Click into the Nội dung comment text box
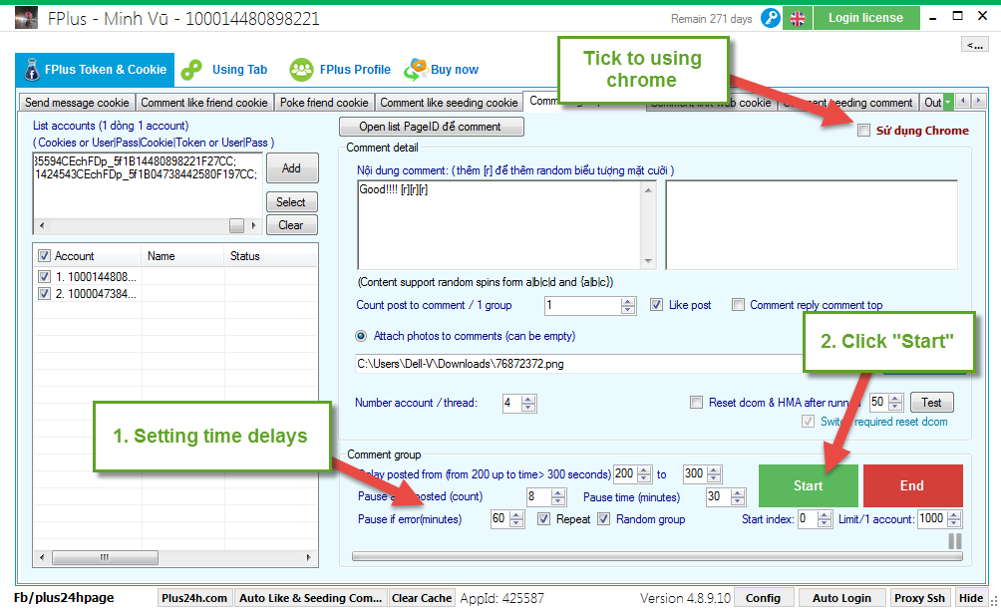 pos(501,224)
